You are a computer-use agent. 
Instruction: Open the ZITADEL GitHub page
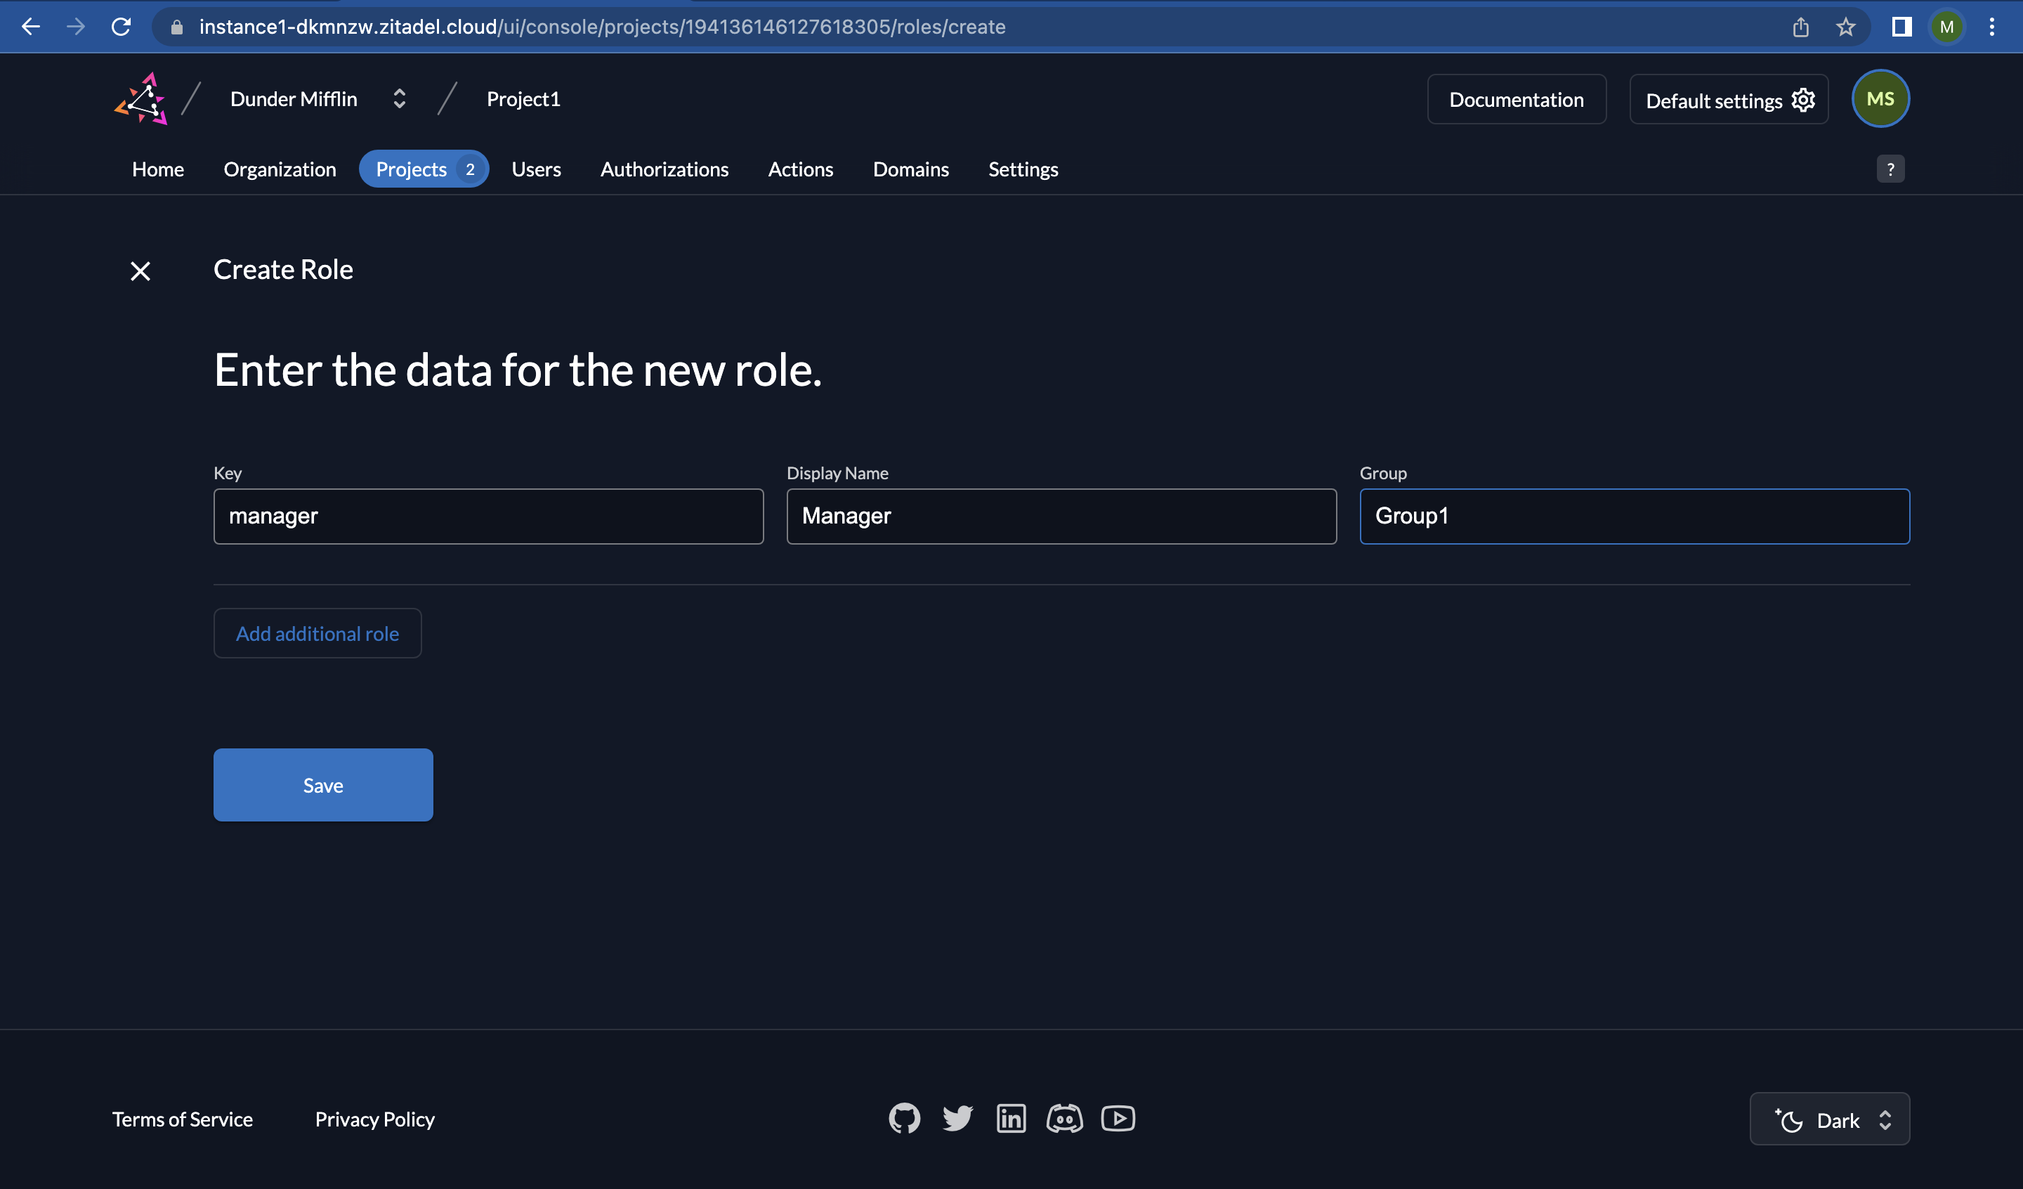(x=904, y=1117)
